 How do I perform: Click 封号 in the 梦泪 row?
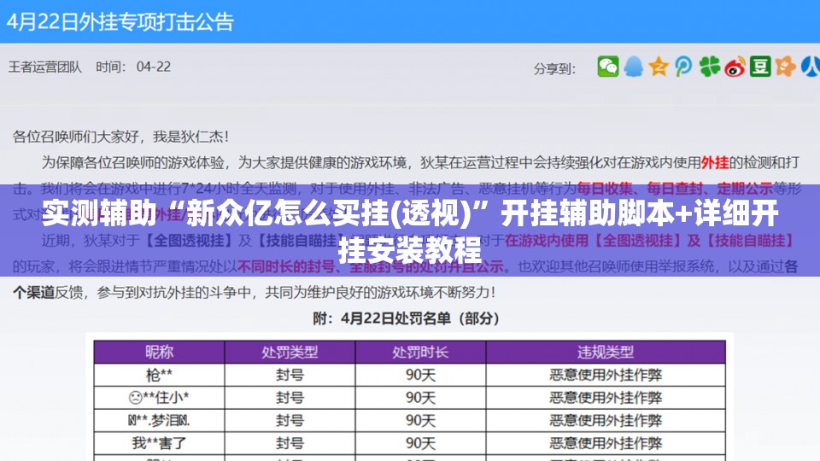(x=290, y=420)
